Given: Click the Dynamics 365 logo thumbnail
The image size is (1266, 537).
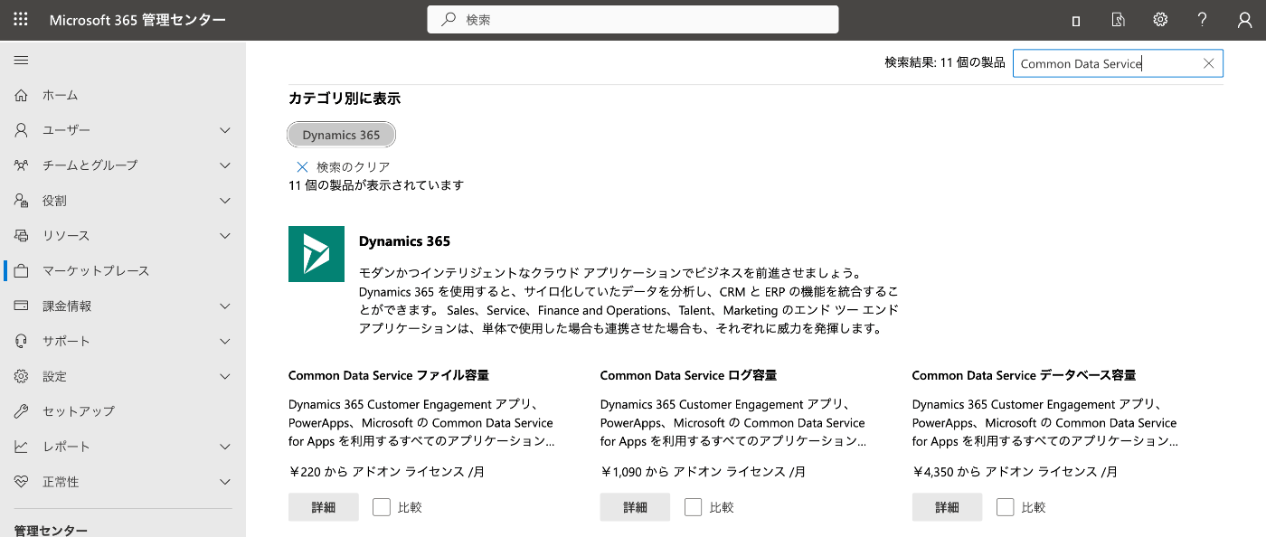Looking at the screenshot, I should pyautogui.click(x=316, y=254).
